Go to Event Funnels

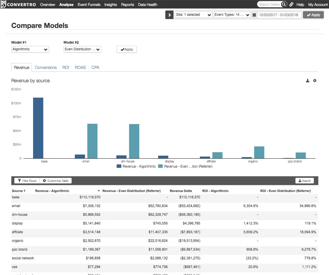[x=89, y=4]
